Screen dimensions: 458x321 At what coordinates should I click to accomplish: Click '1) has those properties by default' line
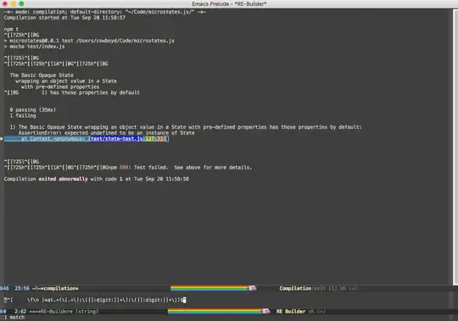pos(90,92)
